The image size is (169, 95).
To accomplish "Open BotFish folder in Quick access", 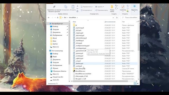I will pos(55,44).
